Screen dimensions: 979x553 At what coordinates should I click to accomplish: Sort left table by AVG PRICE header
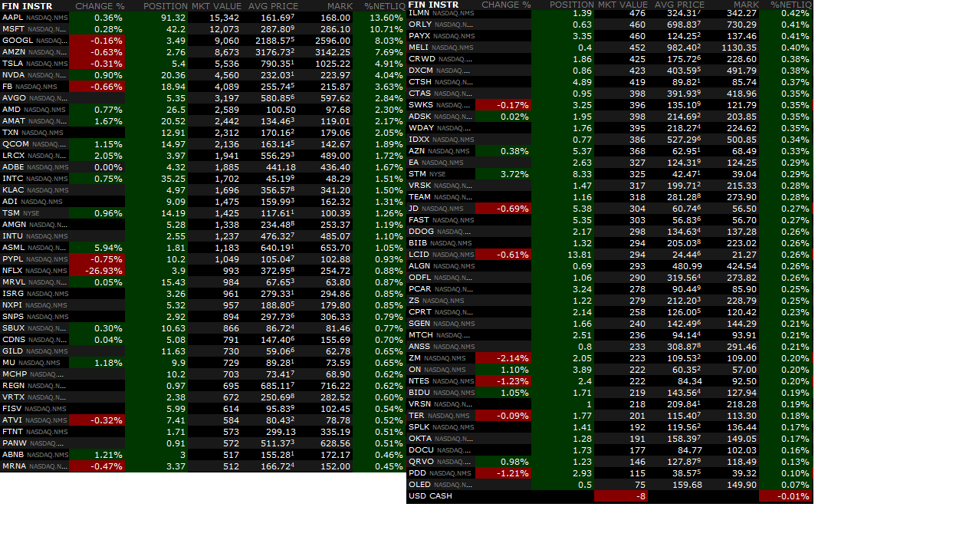[273, 5]
